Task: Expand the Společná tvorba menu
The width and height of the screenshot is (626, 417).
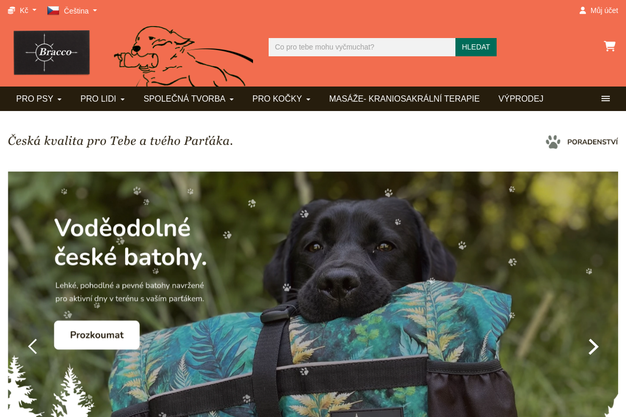Action: [x=188, y=99]
